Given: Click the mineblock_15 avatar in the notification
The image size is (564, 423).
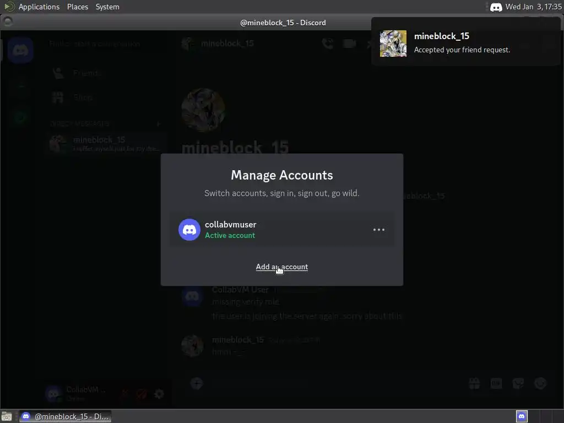Looking at the screenshot, I should click(393, 44).
